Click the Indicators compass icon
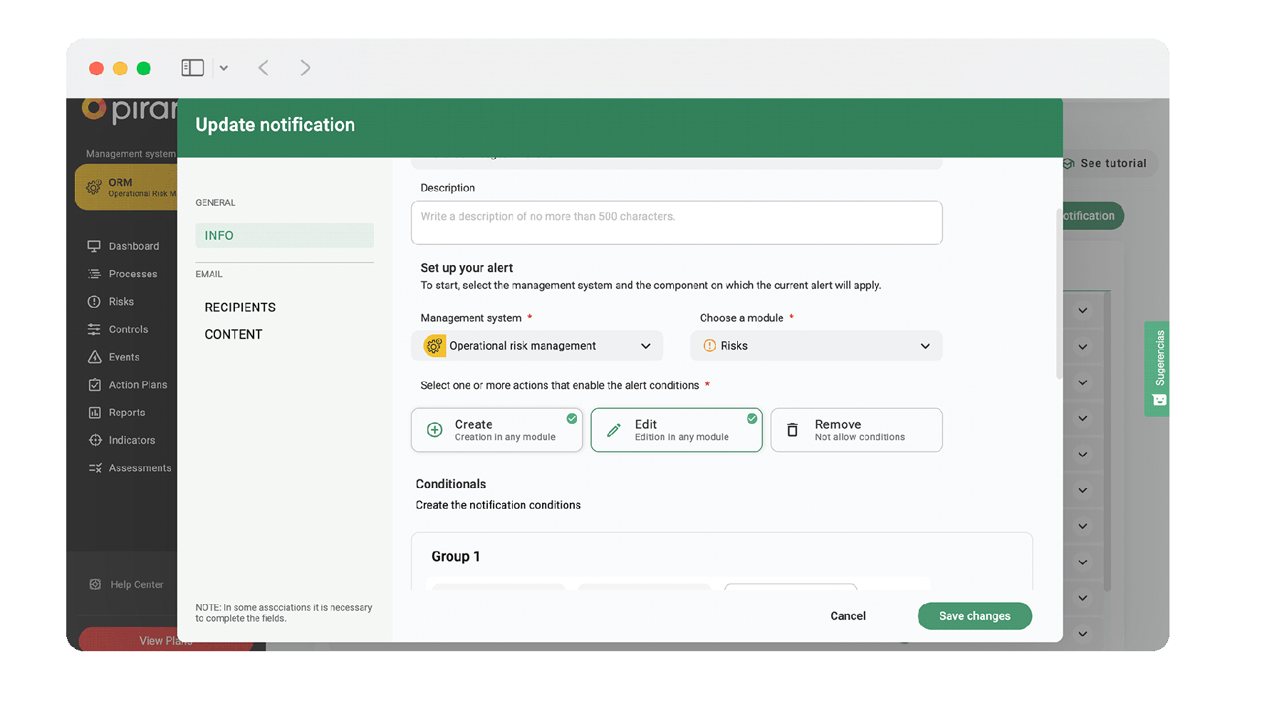 95,440
